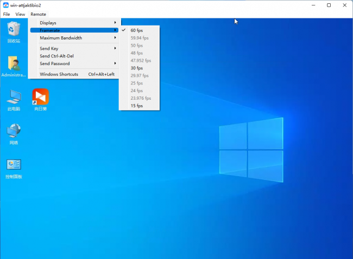Open the View menu
The image size is (353, 259).
click(x=20, y=14)
